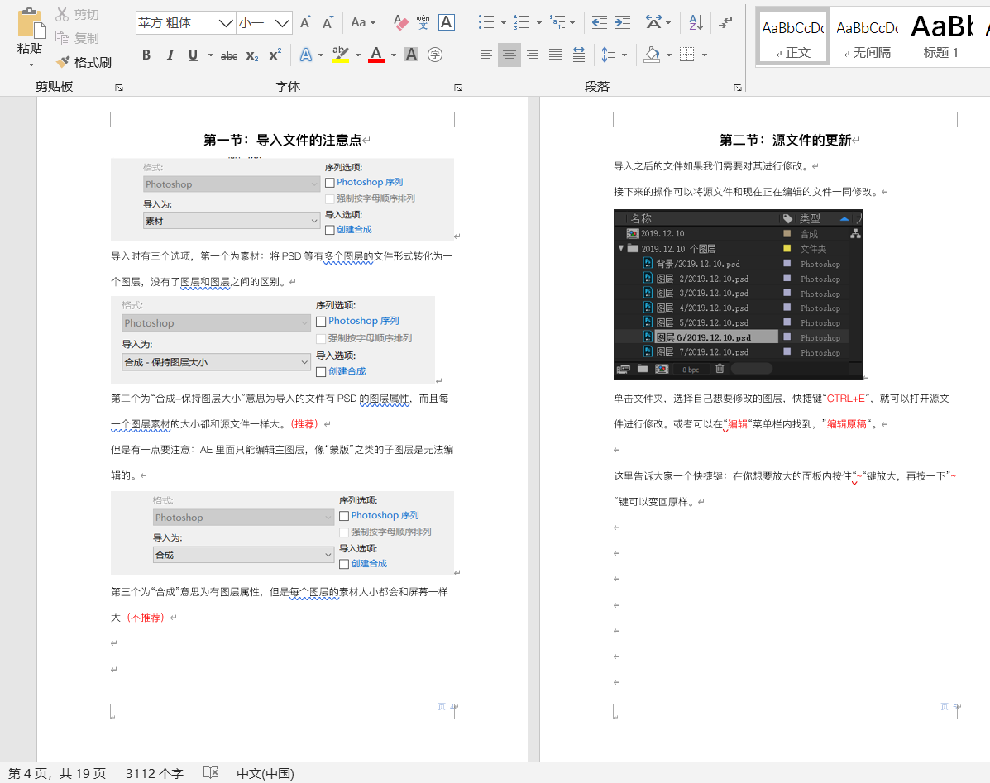Image resolution: width=990 pixels, height=783 pixels.
Task: Apply strikethrough formatting
Action: [229, 55]
